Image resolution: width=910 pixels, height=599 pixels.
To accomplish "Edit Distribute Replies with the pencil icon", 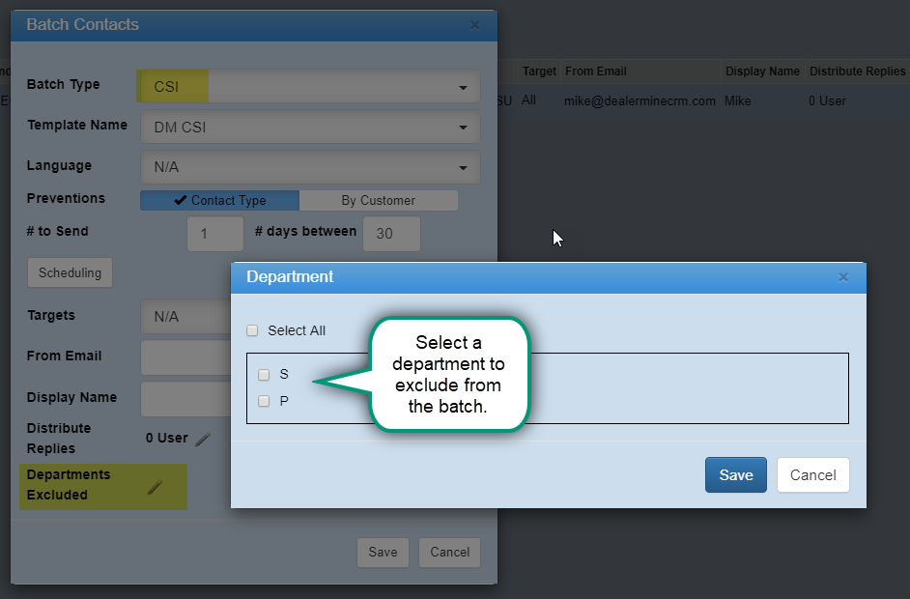I will tap(202, 439).
